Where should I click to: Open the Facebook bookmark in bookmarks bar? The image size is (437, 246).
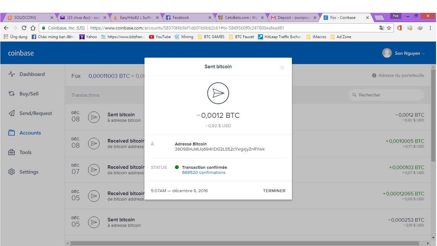pyautogui.click(x=53, y=37)
